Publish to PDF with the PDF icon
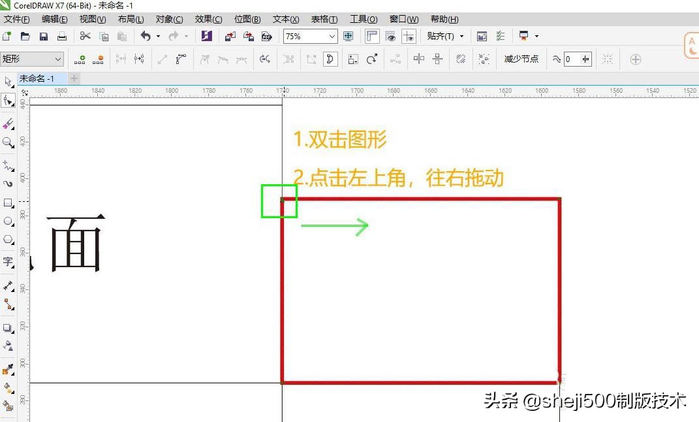Viewport: 699px width, 422px height. coord(266,37)
